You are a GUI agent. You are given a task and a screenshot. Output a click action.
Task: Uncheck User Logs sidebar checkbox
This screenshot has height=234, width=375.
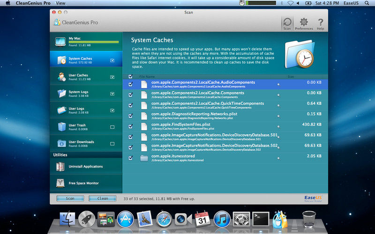[x=112, y=110]
